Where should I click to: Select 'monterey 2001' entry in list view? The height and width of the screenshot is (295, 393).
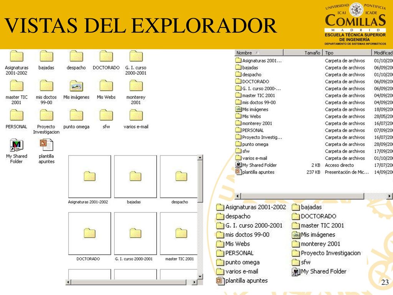(316, 244)
